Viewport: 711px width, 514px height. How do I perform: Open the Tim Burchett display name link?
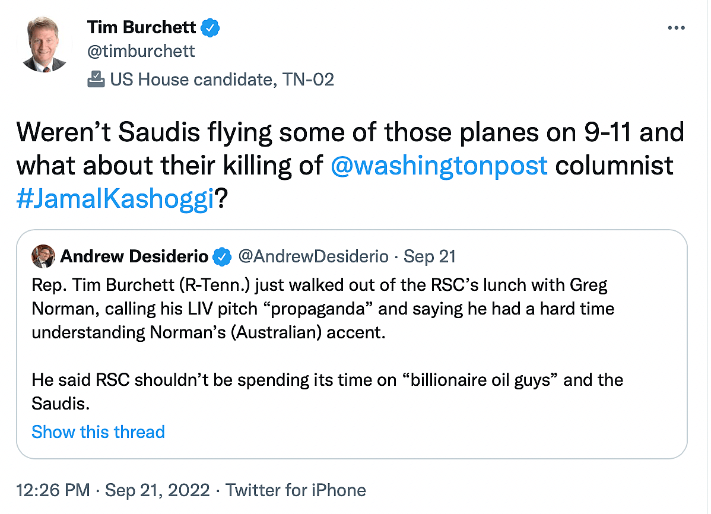tap(142, 27)
